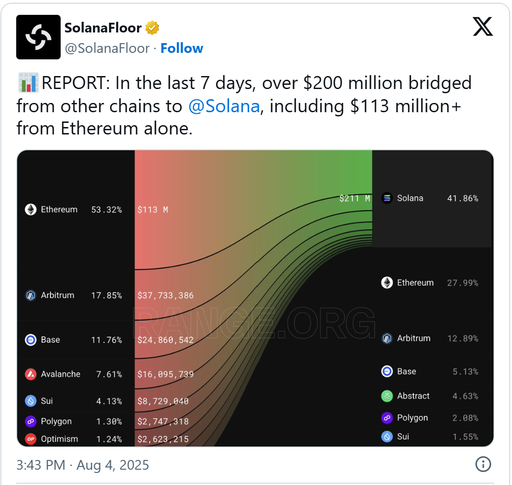The image size is (512, 485).
Task: Open the @Solana mention link
Action: click(224, 106)
